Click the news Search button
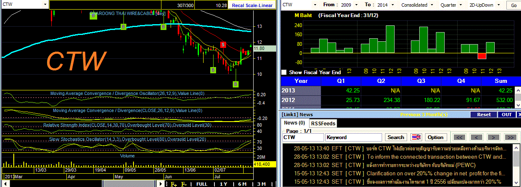Screen dimensions: 521x187 [396, 137]
